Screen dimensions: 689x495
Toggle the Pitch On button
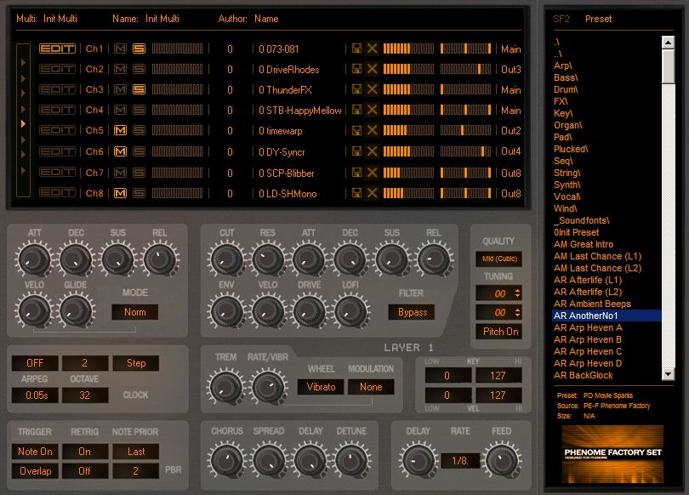498,332
